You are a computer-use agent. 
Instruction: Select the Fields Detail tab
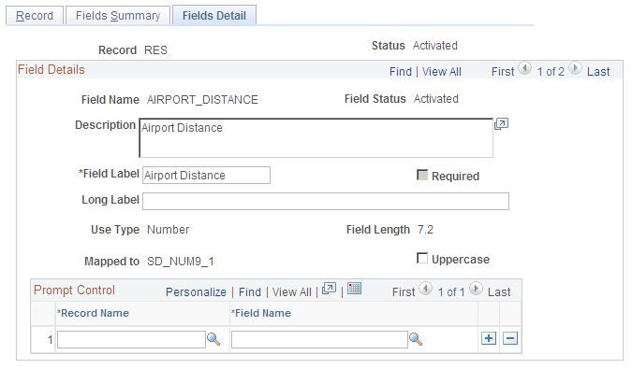(214, 16)
